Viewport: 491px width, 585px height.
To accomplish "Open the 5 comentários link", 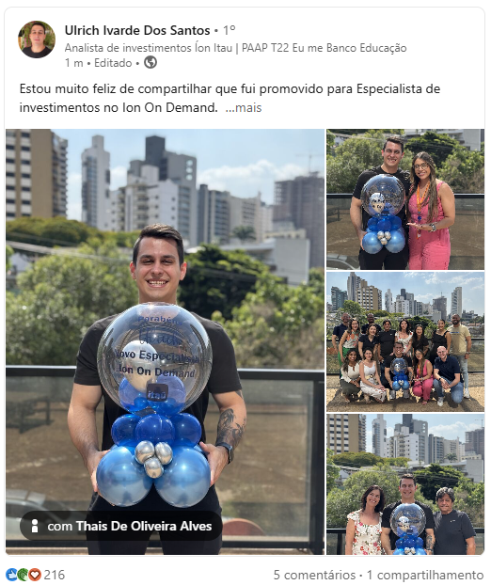I will (314, 575).
